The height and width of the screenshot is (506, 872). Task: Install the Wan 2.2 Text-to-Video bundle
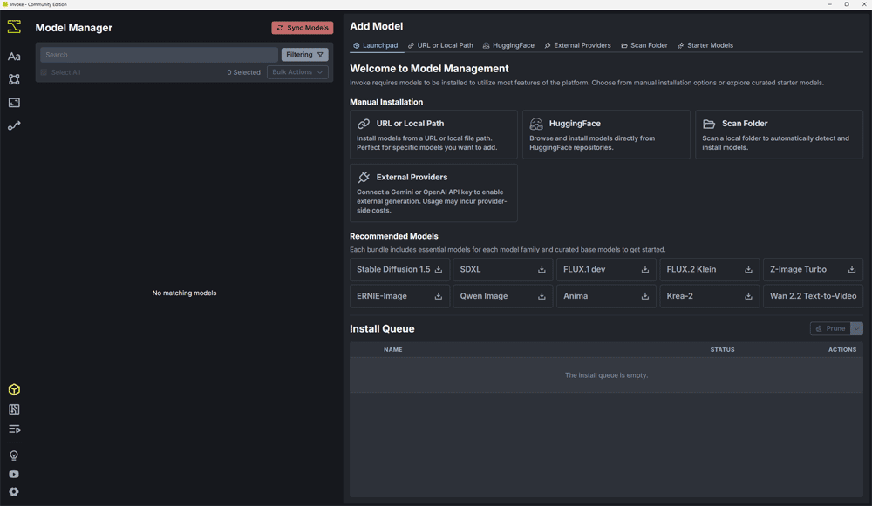pyautogui.click(x=813, y=296)
